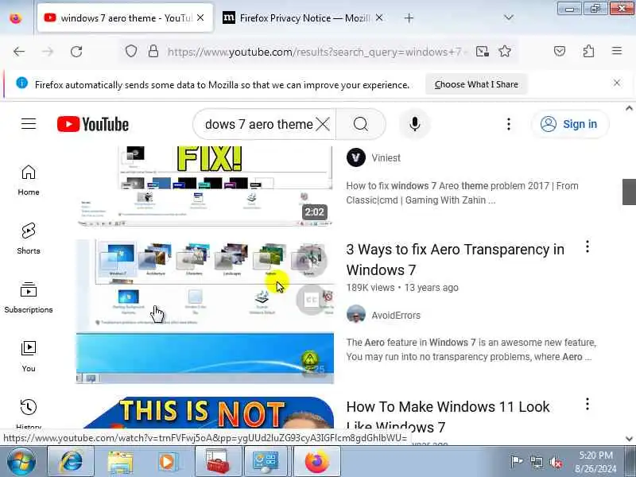Save page to Pocket

coord(560,51)
